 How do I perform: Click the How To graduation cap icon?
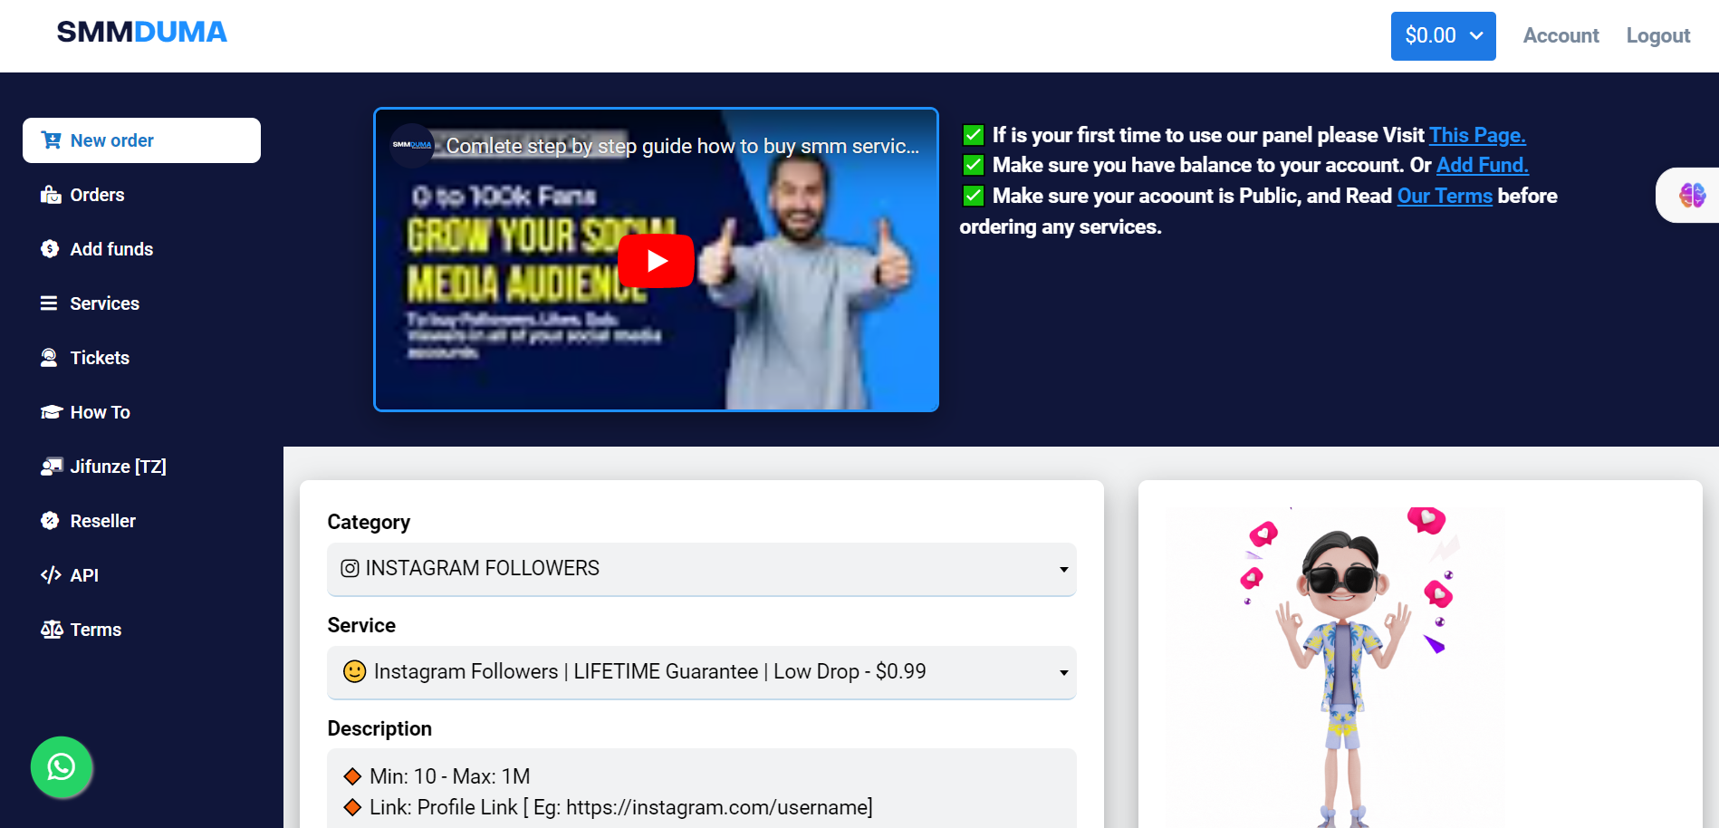(x=52, y=412)
